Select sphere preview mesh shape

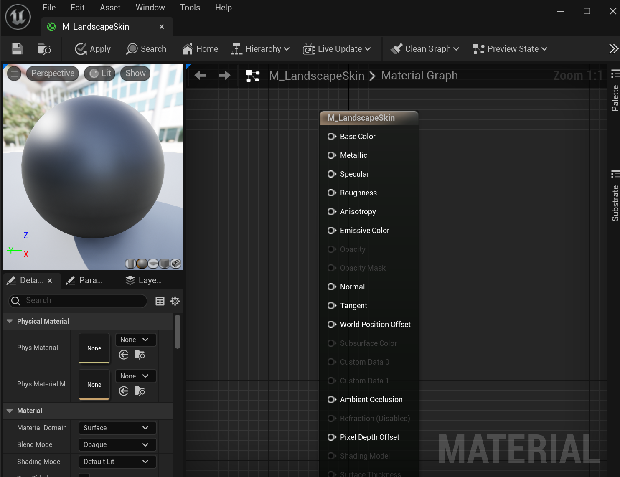[x=142, y=264]
